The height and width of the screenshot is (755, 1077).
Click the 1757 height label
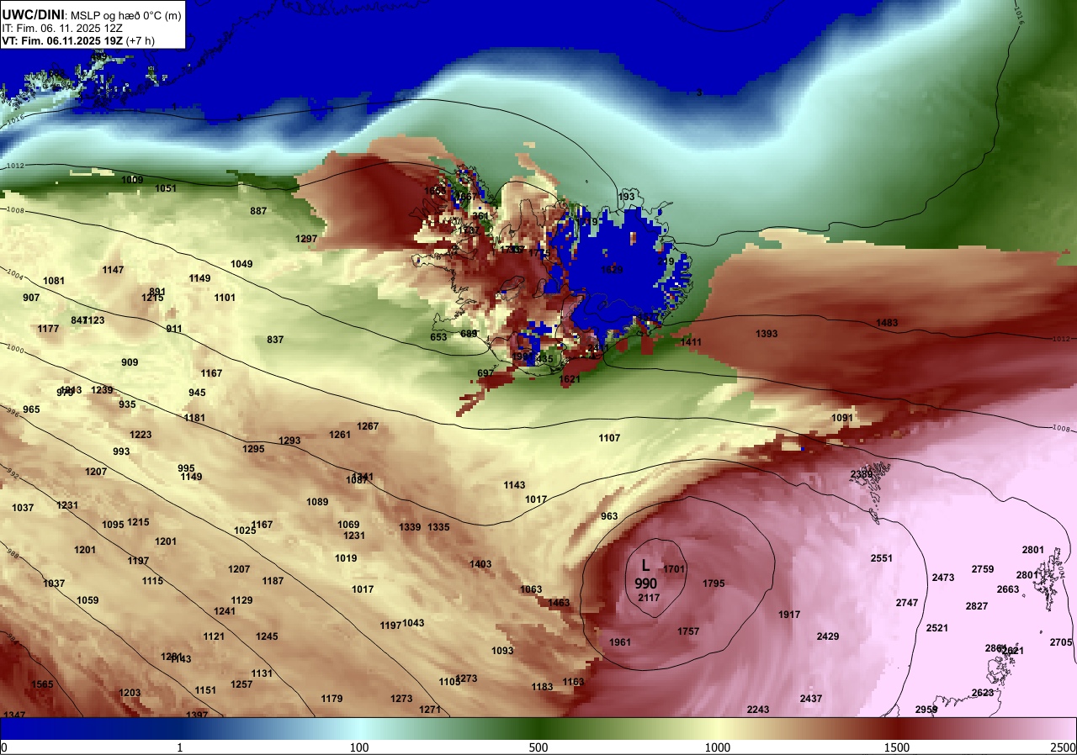pyautogui.click(x=688, y=631)
